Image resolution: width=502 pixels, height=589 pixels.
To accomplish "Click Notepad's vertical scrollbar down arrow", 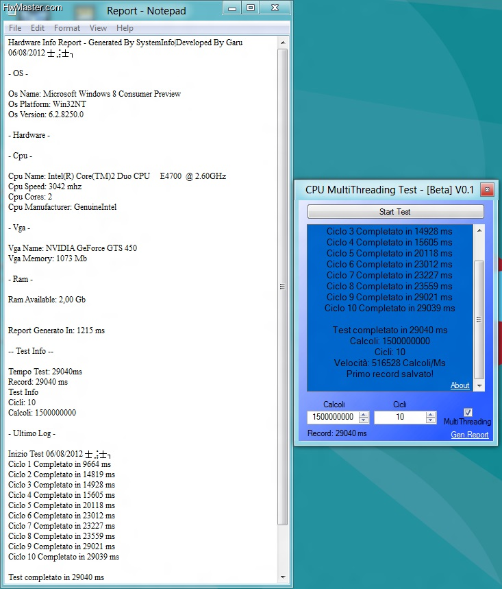I will point(283,577).
